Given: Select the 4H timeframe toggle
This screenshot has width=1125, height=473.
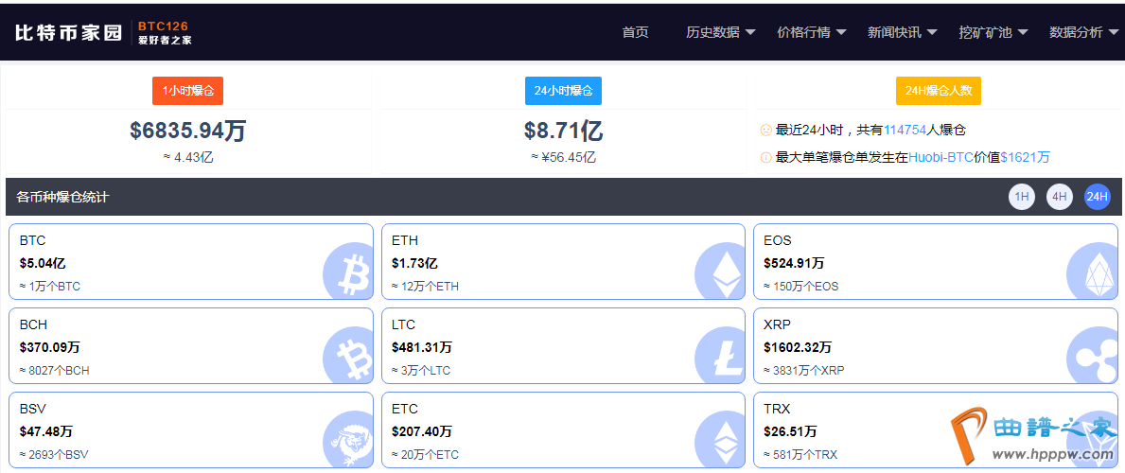Looking at the screenshot, I should point(1060,197).
